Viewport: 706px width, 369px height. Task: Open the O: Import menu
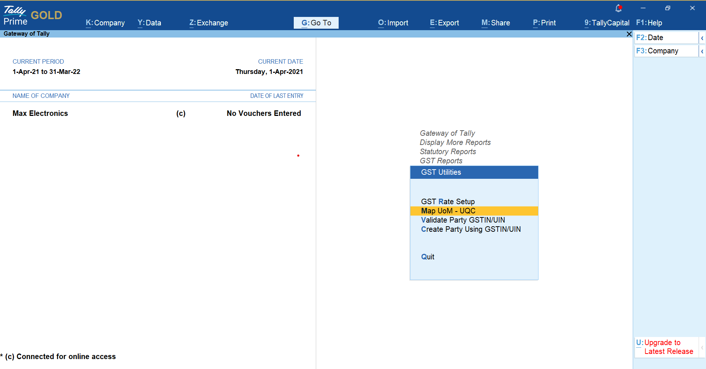393,23
